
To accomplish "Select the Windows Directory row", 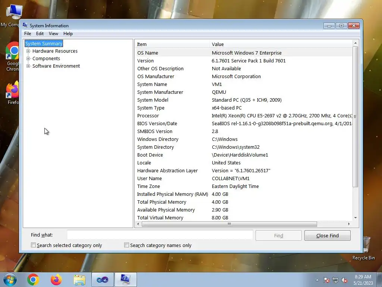I will point(244,139).
